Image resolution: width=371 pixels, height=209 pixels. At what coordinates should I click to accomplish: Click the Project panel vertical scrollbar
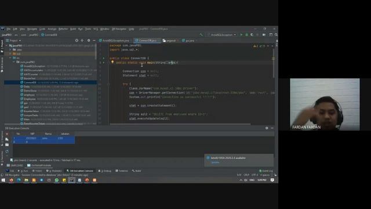pos(96,52)
